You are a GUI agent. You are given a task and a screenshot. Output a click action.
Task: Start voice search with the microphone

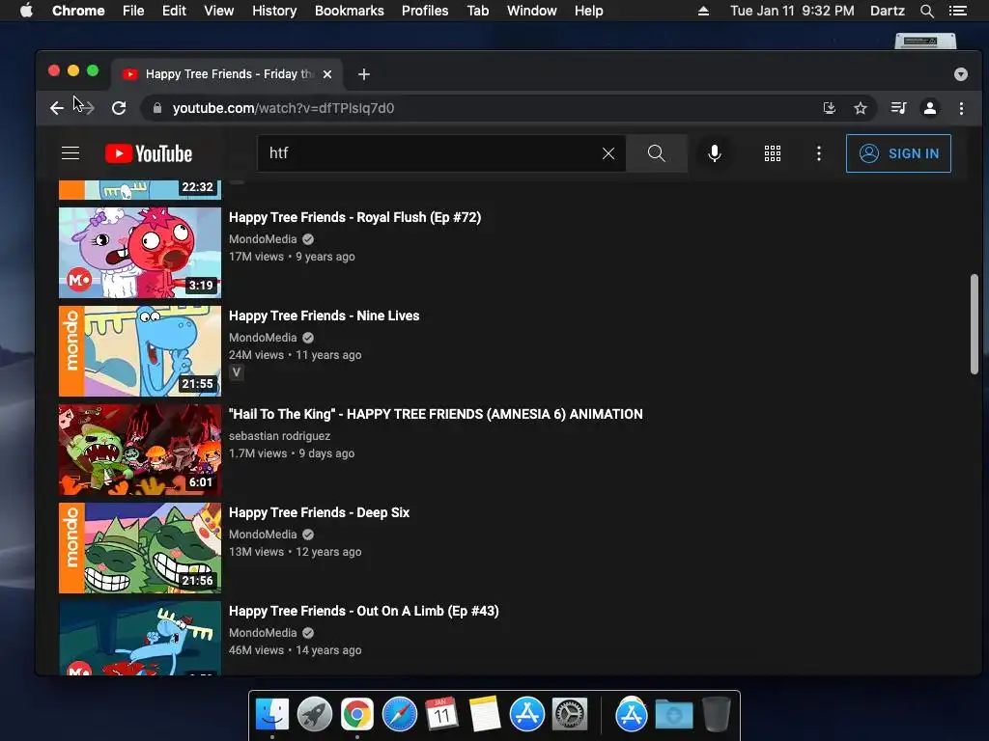tap(714, 153)
